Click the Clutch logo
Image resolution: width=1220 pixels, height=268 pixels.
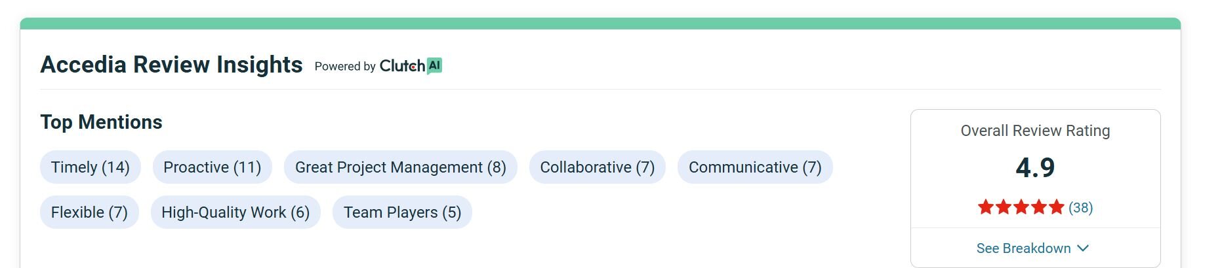click(401, 66)
